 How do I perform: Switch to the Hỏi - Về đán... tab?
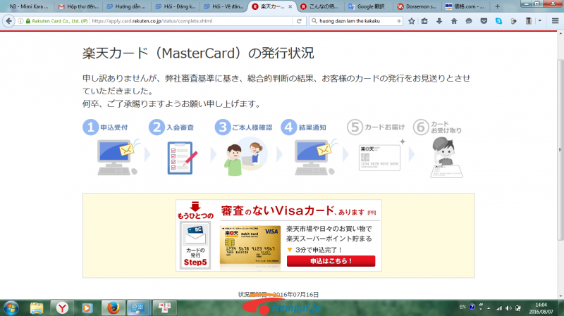(223, 6)
